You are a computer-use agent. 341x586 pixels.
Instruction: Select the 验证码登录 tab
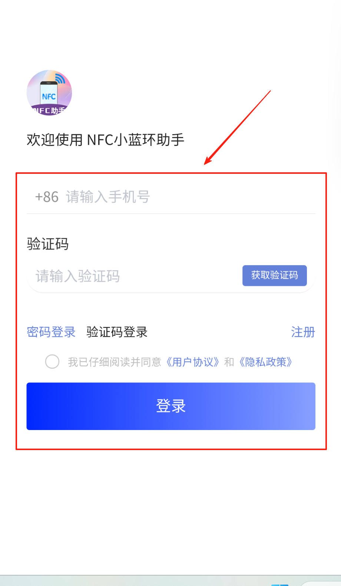click(x=117, y=332)
